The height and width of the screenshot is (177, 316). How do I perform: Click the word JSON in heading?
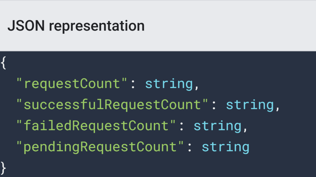26,26
